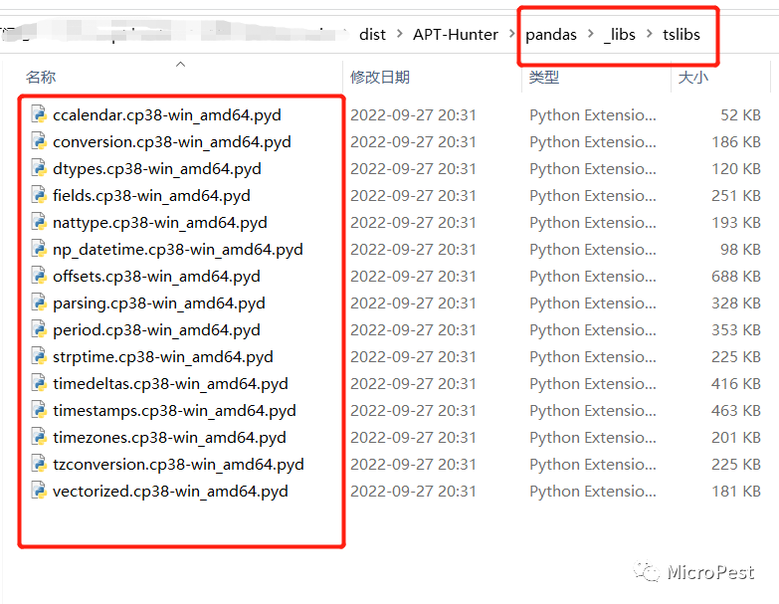Sort files by the 大小 column header
This screenshot has height=604, width=779.
pyautogui.click(x=693, y=77)
